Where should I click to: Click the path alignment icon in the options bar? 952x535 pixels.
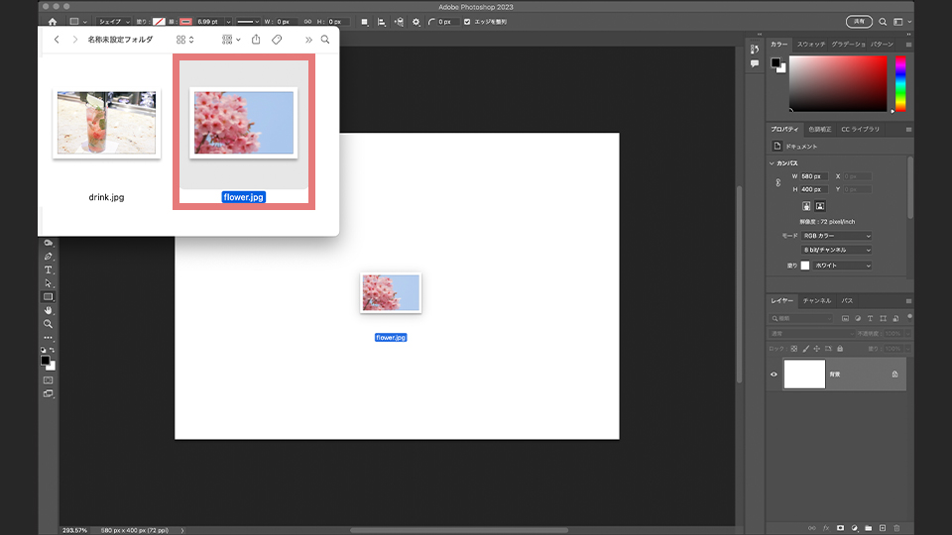[x=381, y=22]
